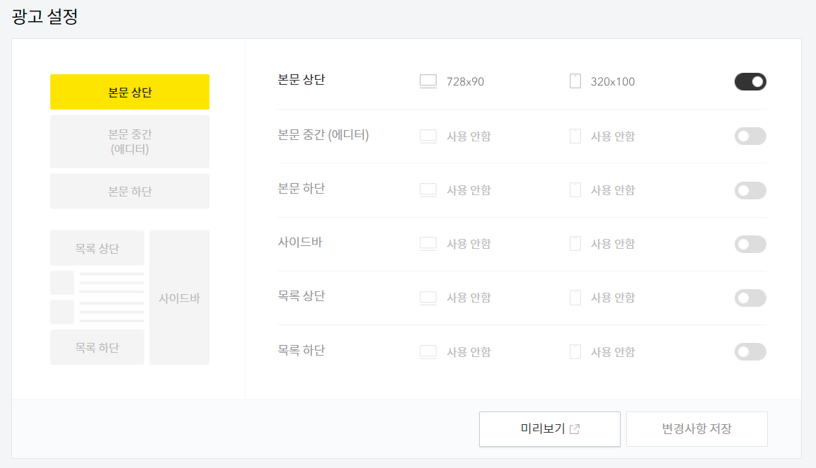Switch on the 목록 상단 toggle
Screen dimensions: 816x468
pos(750,298)
